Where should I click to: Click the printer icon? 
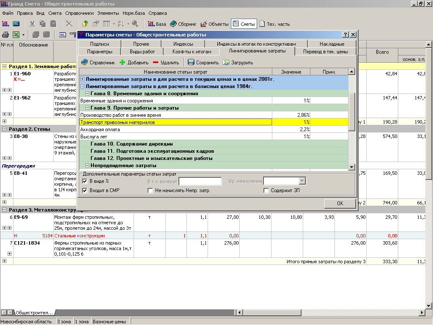(x=5, y=35)
